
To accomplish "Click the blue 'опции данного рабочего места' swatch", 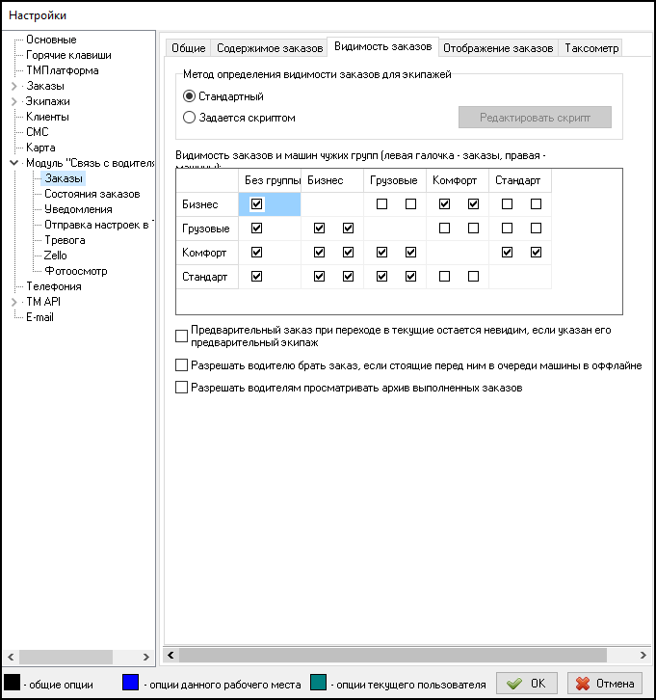I will pyautogui.click(x=131, y=683).
